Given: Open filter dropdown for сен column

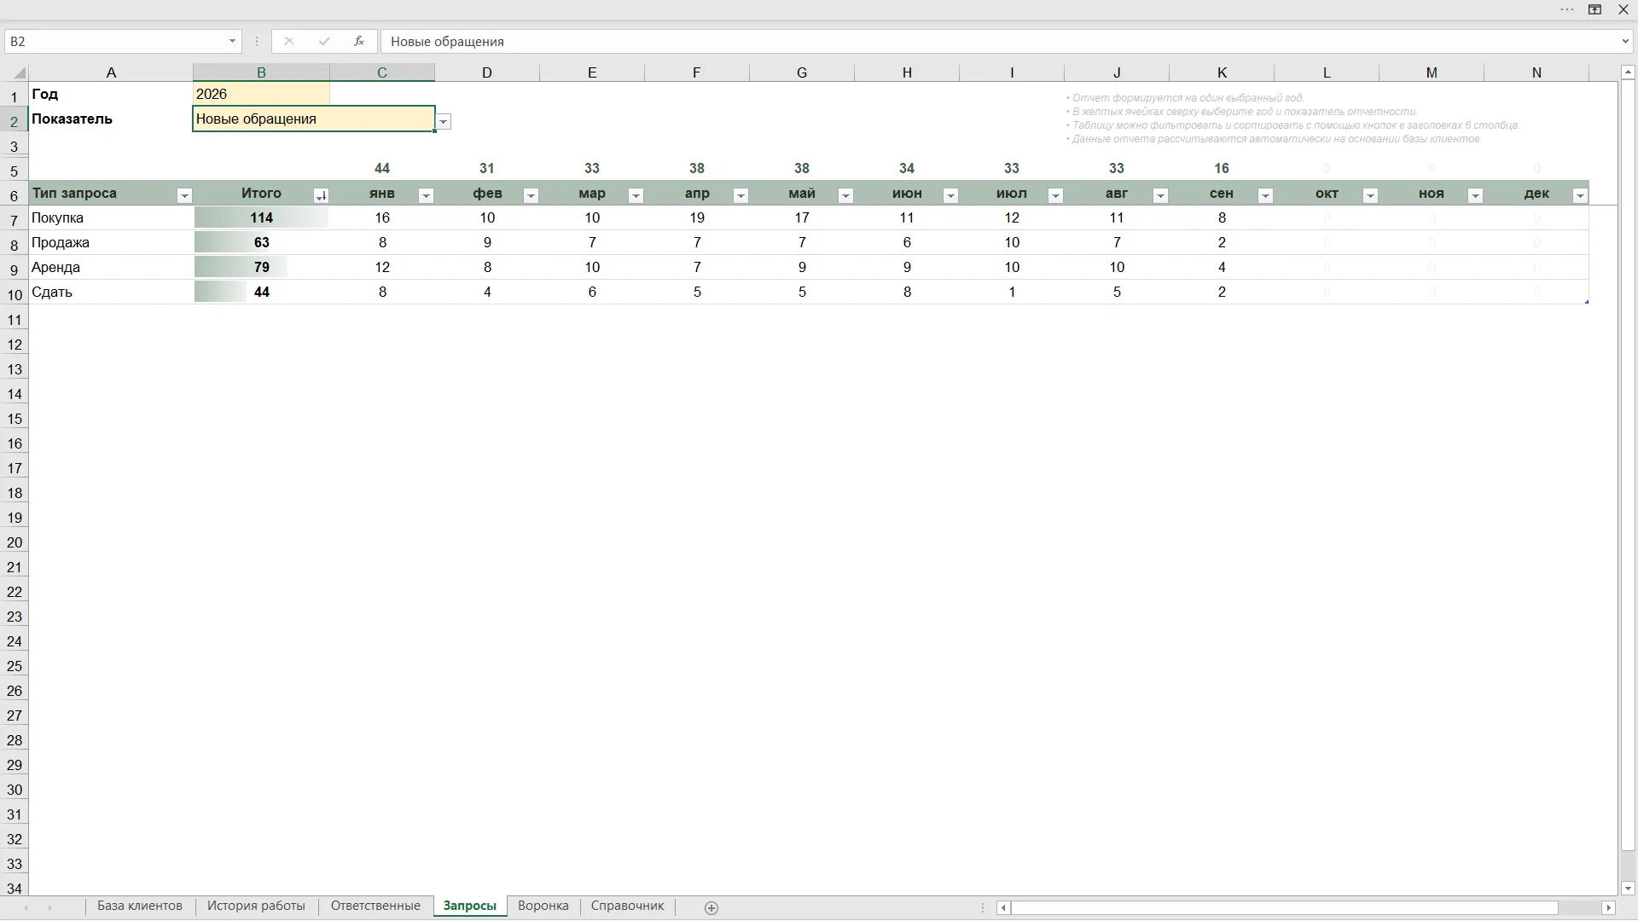Looking at the screenshot, I should (x=1265, y=196).
